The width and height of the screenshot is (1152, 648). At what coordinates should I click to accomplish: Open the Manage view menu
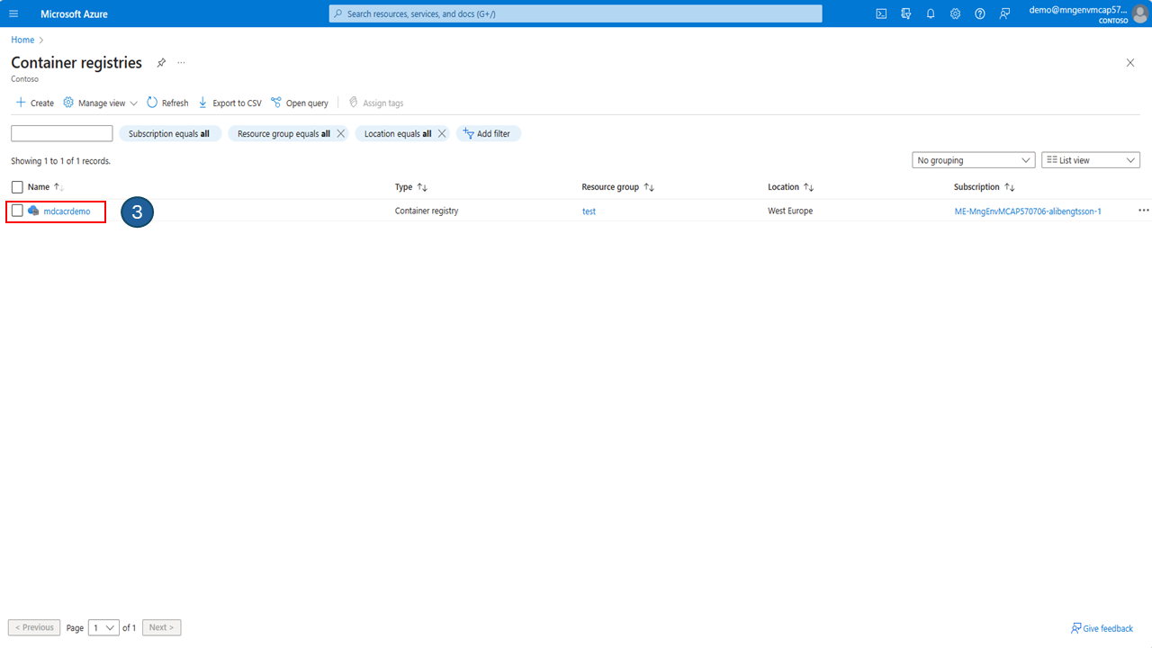click(x=100, y=103)
